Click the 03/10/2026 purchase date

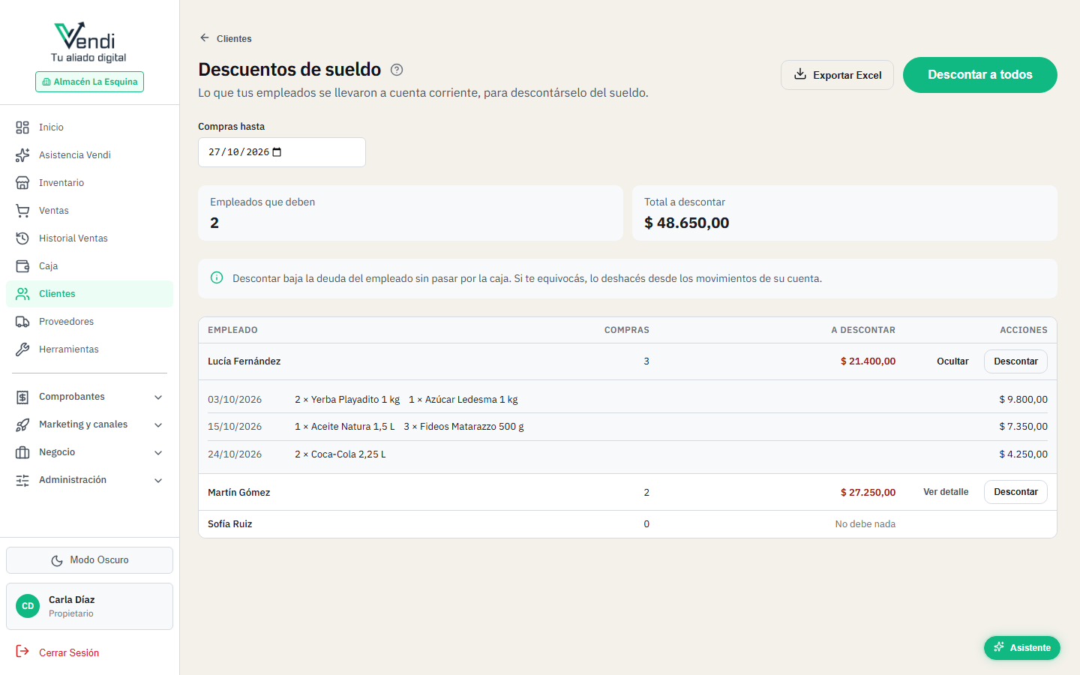pyautogui.click(x=235, y=400)
